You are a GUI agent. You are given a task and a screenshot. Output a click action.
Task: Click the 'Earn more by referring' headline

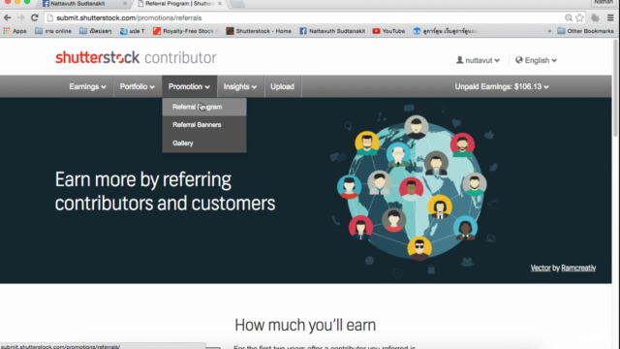165,192
